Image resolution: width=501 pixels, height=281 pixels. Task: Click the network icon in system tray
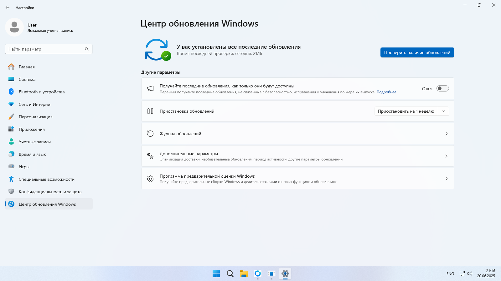[462, 274]
